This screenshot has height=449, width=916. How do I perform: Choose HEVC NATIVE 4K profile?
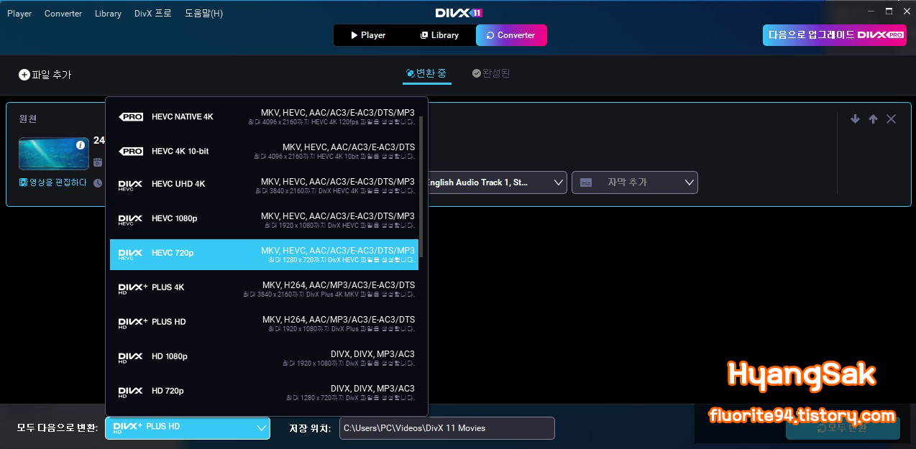[x=264, y=116]
